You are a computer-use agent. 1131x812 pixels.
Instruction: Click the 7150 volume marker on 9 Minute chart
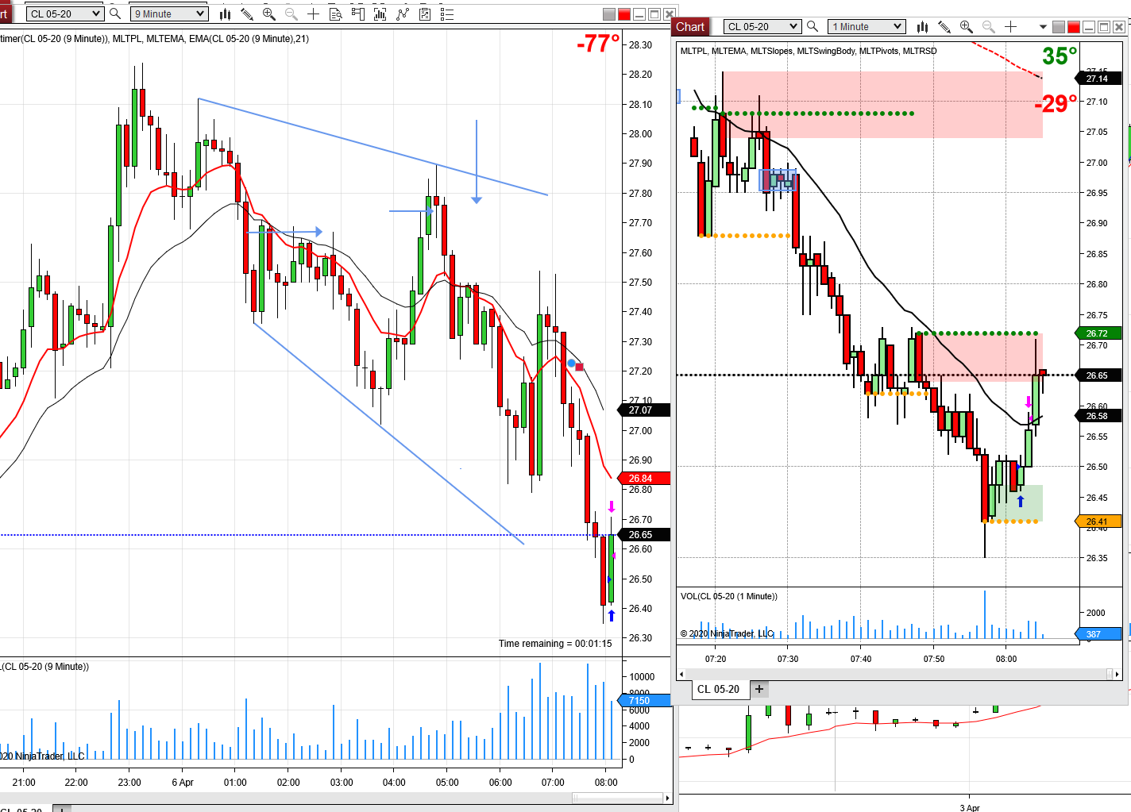point(645,701)
